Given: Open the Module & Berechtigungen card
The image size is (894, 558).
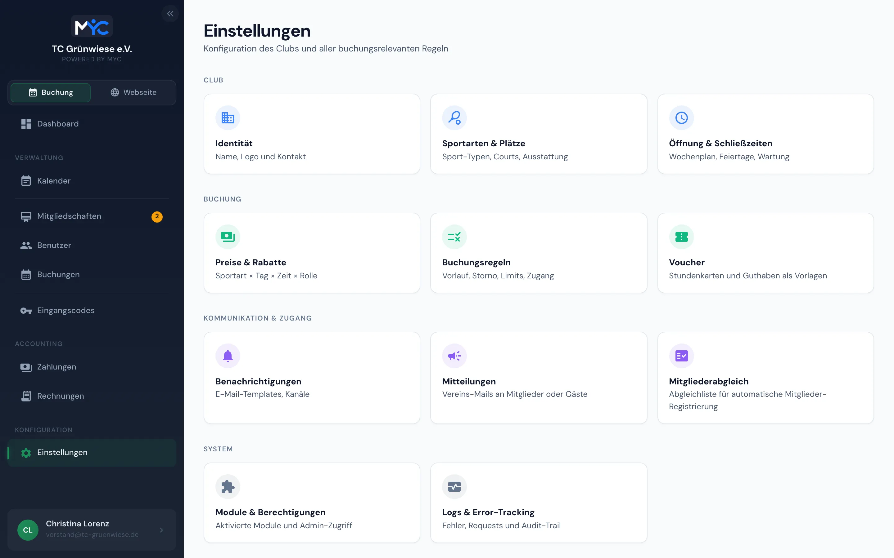Looking at the screenshot, I should click(312, 503).
